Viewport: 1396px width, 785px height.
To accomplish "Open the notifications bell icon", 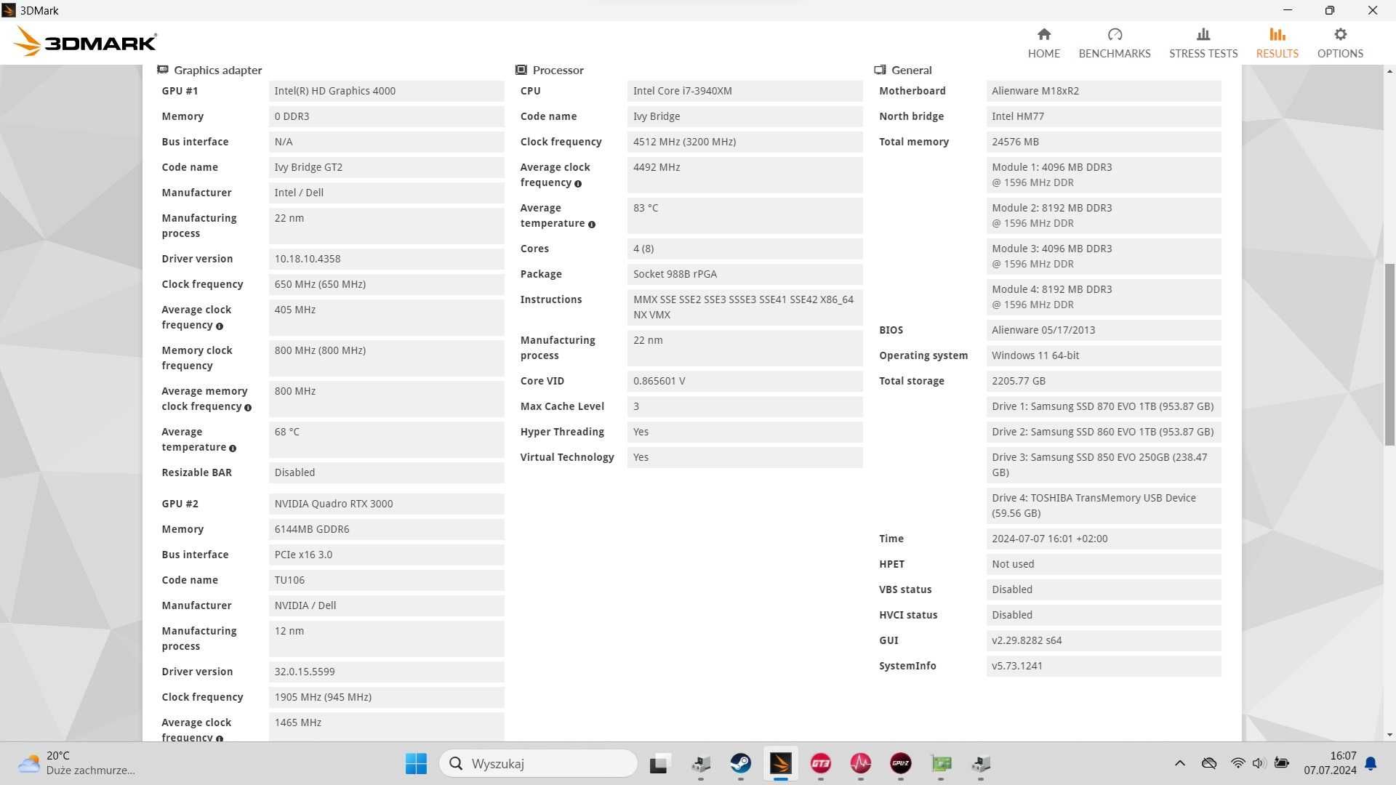I will (1371, 763).
